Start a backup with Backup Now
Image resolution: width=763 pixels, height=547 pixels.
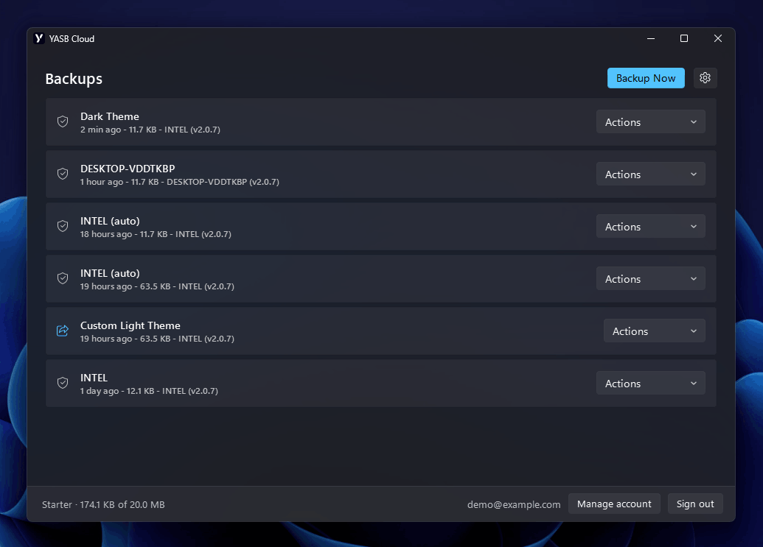tap(646, 78)
